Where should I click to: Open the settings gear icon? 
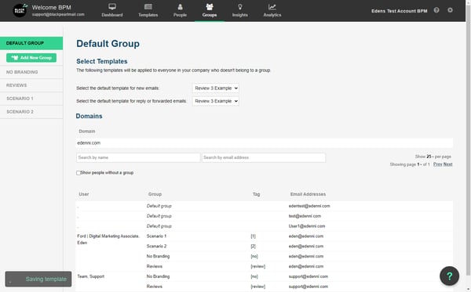[450, 10]
